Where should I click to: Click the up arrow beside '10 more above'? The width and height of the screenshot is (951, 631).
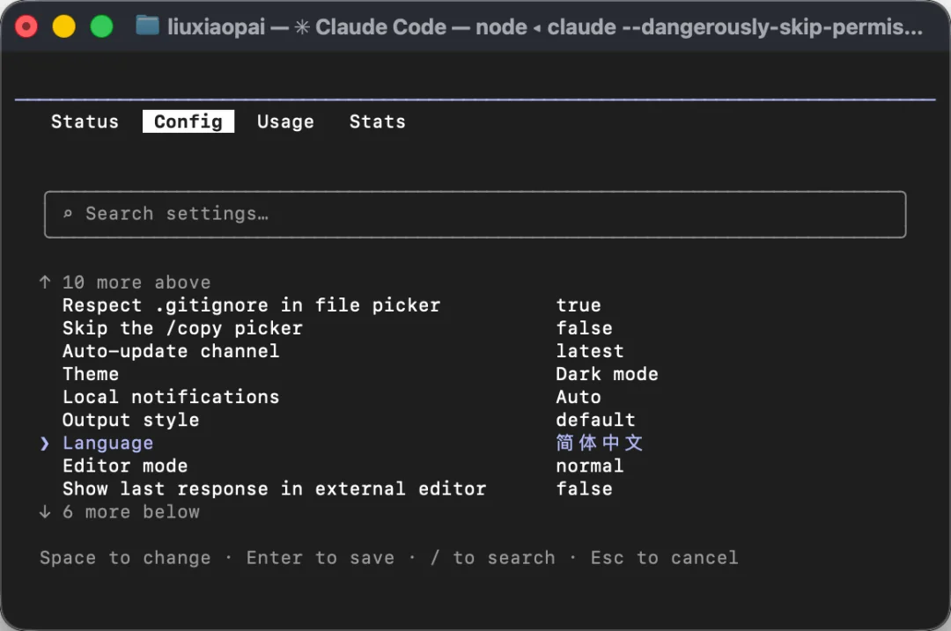[x=45, y=282]
